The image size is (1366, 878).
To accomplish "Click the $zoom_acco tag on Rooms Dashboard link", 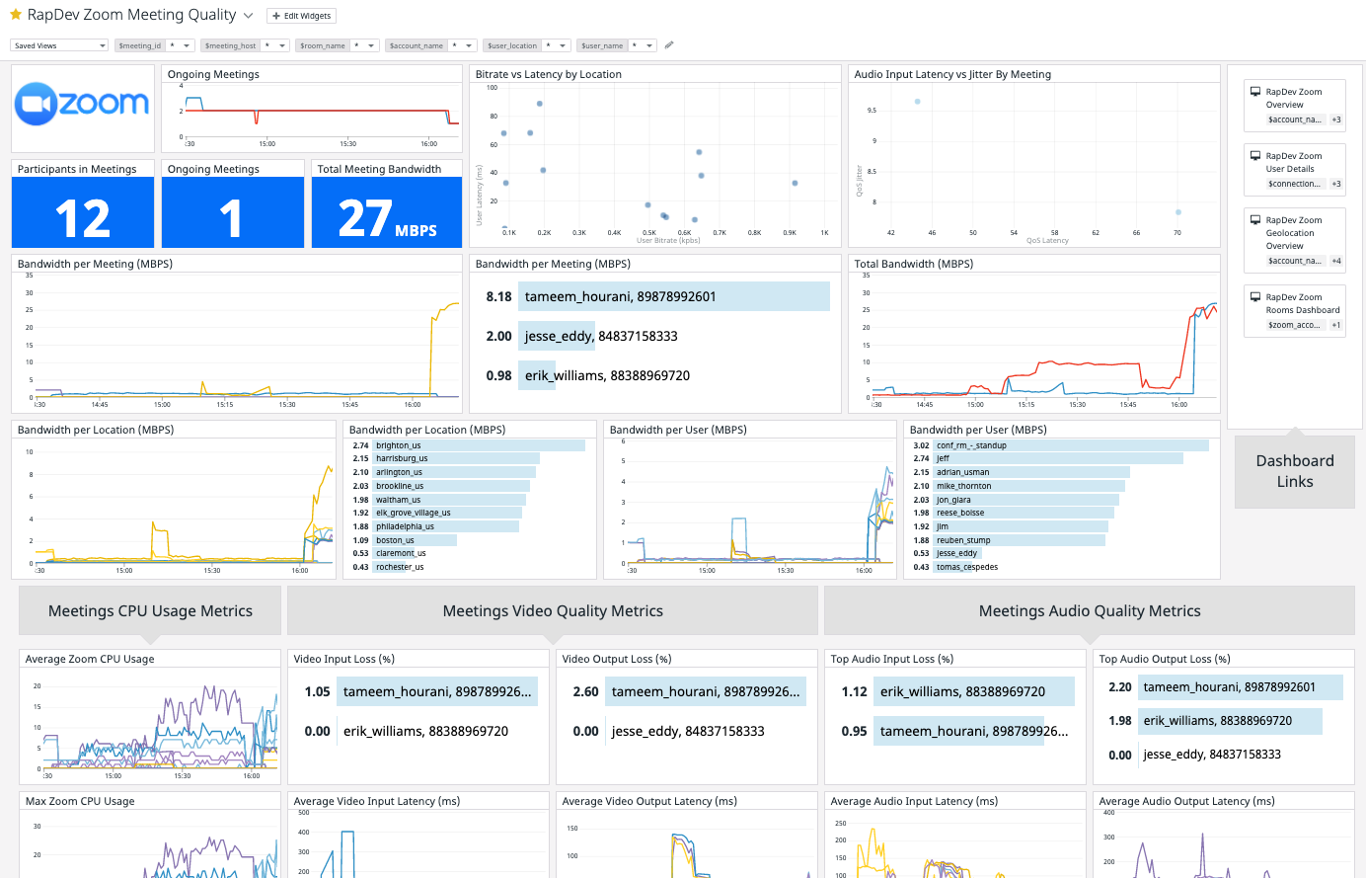I will tap(1294, 325).
